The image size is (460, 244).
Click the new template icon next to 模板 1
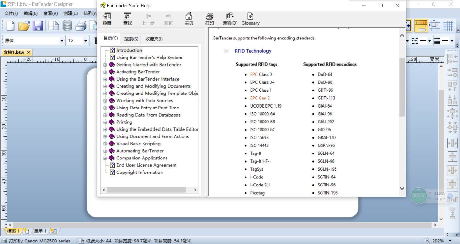[27, 231]
